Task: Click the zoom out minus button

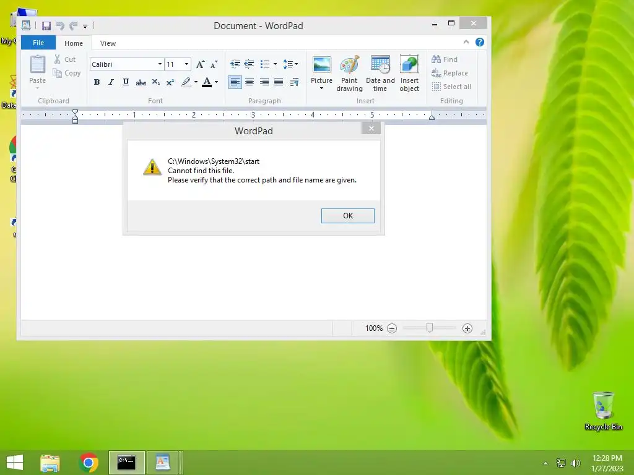Action: click(x=392, y=328)
